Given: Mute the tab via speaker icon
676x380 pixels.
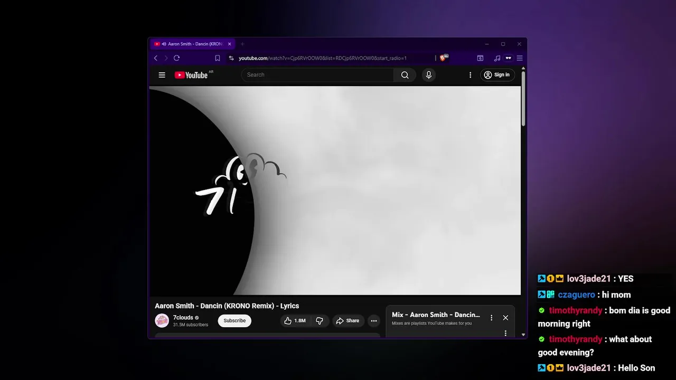Looking at the screenshot, I should click(x=164, y=44).
